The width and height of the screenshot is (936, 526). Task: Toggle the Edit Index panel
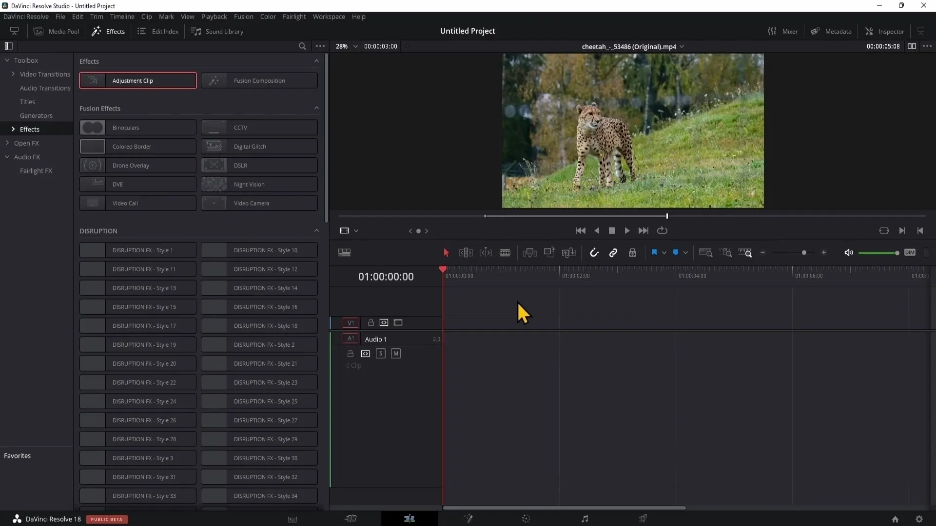158,31
